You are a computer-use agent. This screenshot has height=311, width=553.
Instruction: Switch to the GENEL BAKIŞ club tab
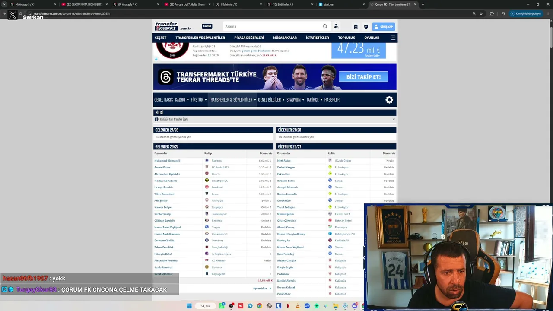[x=163, y=100]
